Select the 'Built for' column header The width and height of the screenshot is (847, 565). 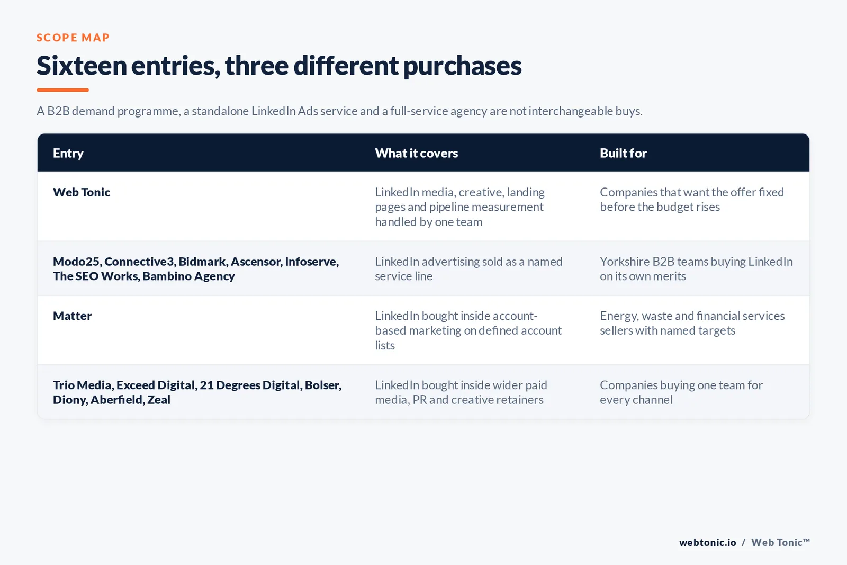[623, 153]
